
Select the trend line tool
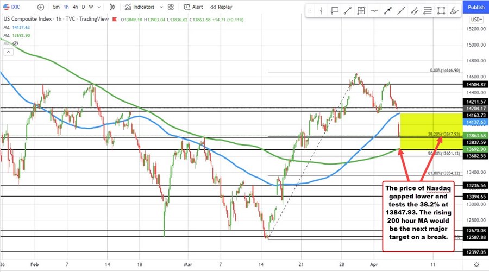click(x=347, y=11)
